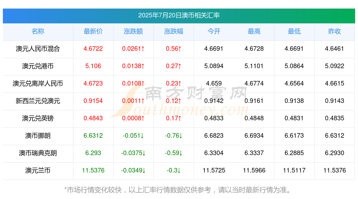The height and width of the screenshot is (199, 358).
Task: Click percent change 0.27↑
Action: tap(174, 66)
